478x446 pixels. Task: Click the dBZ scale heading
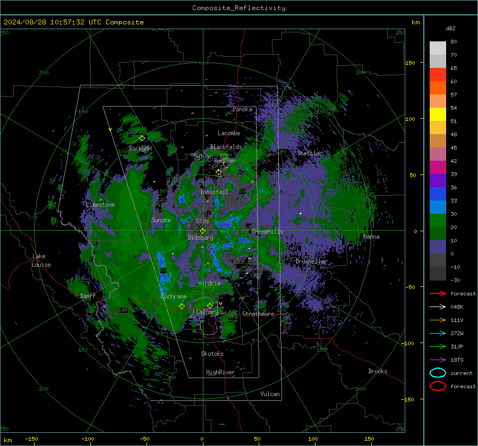450,28
